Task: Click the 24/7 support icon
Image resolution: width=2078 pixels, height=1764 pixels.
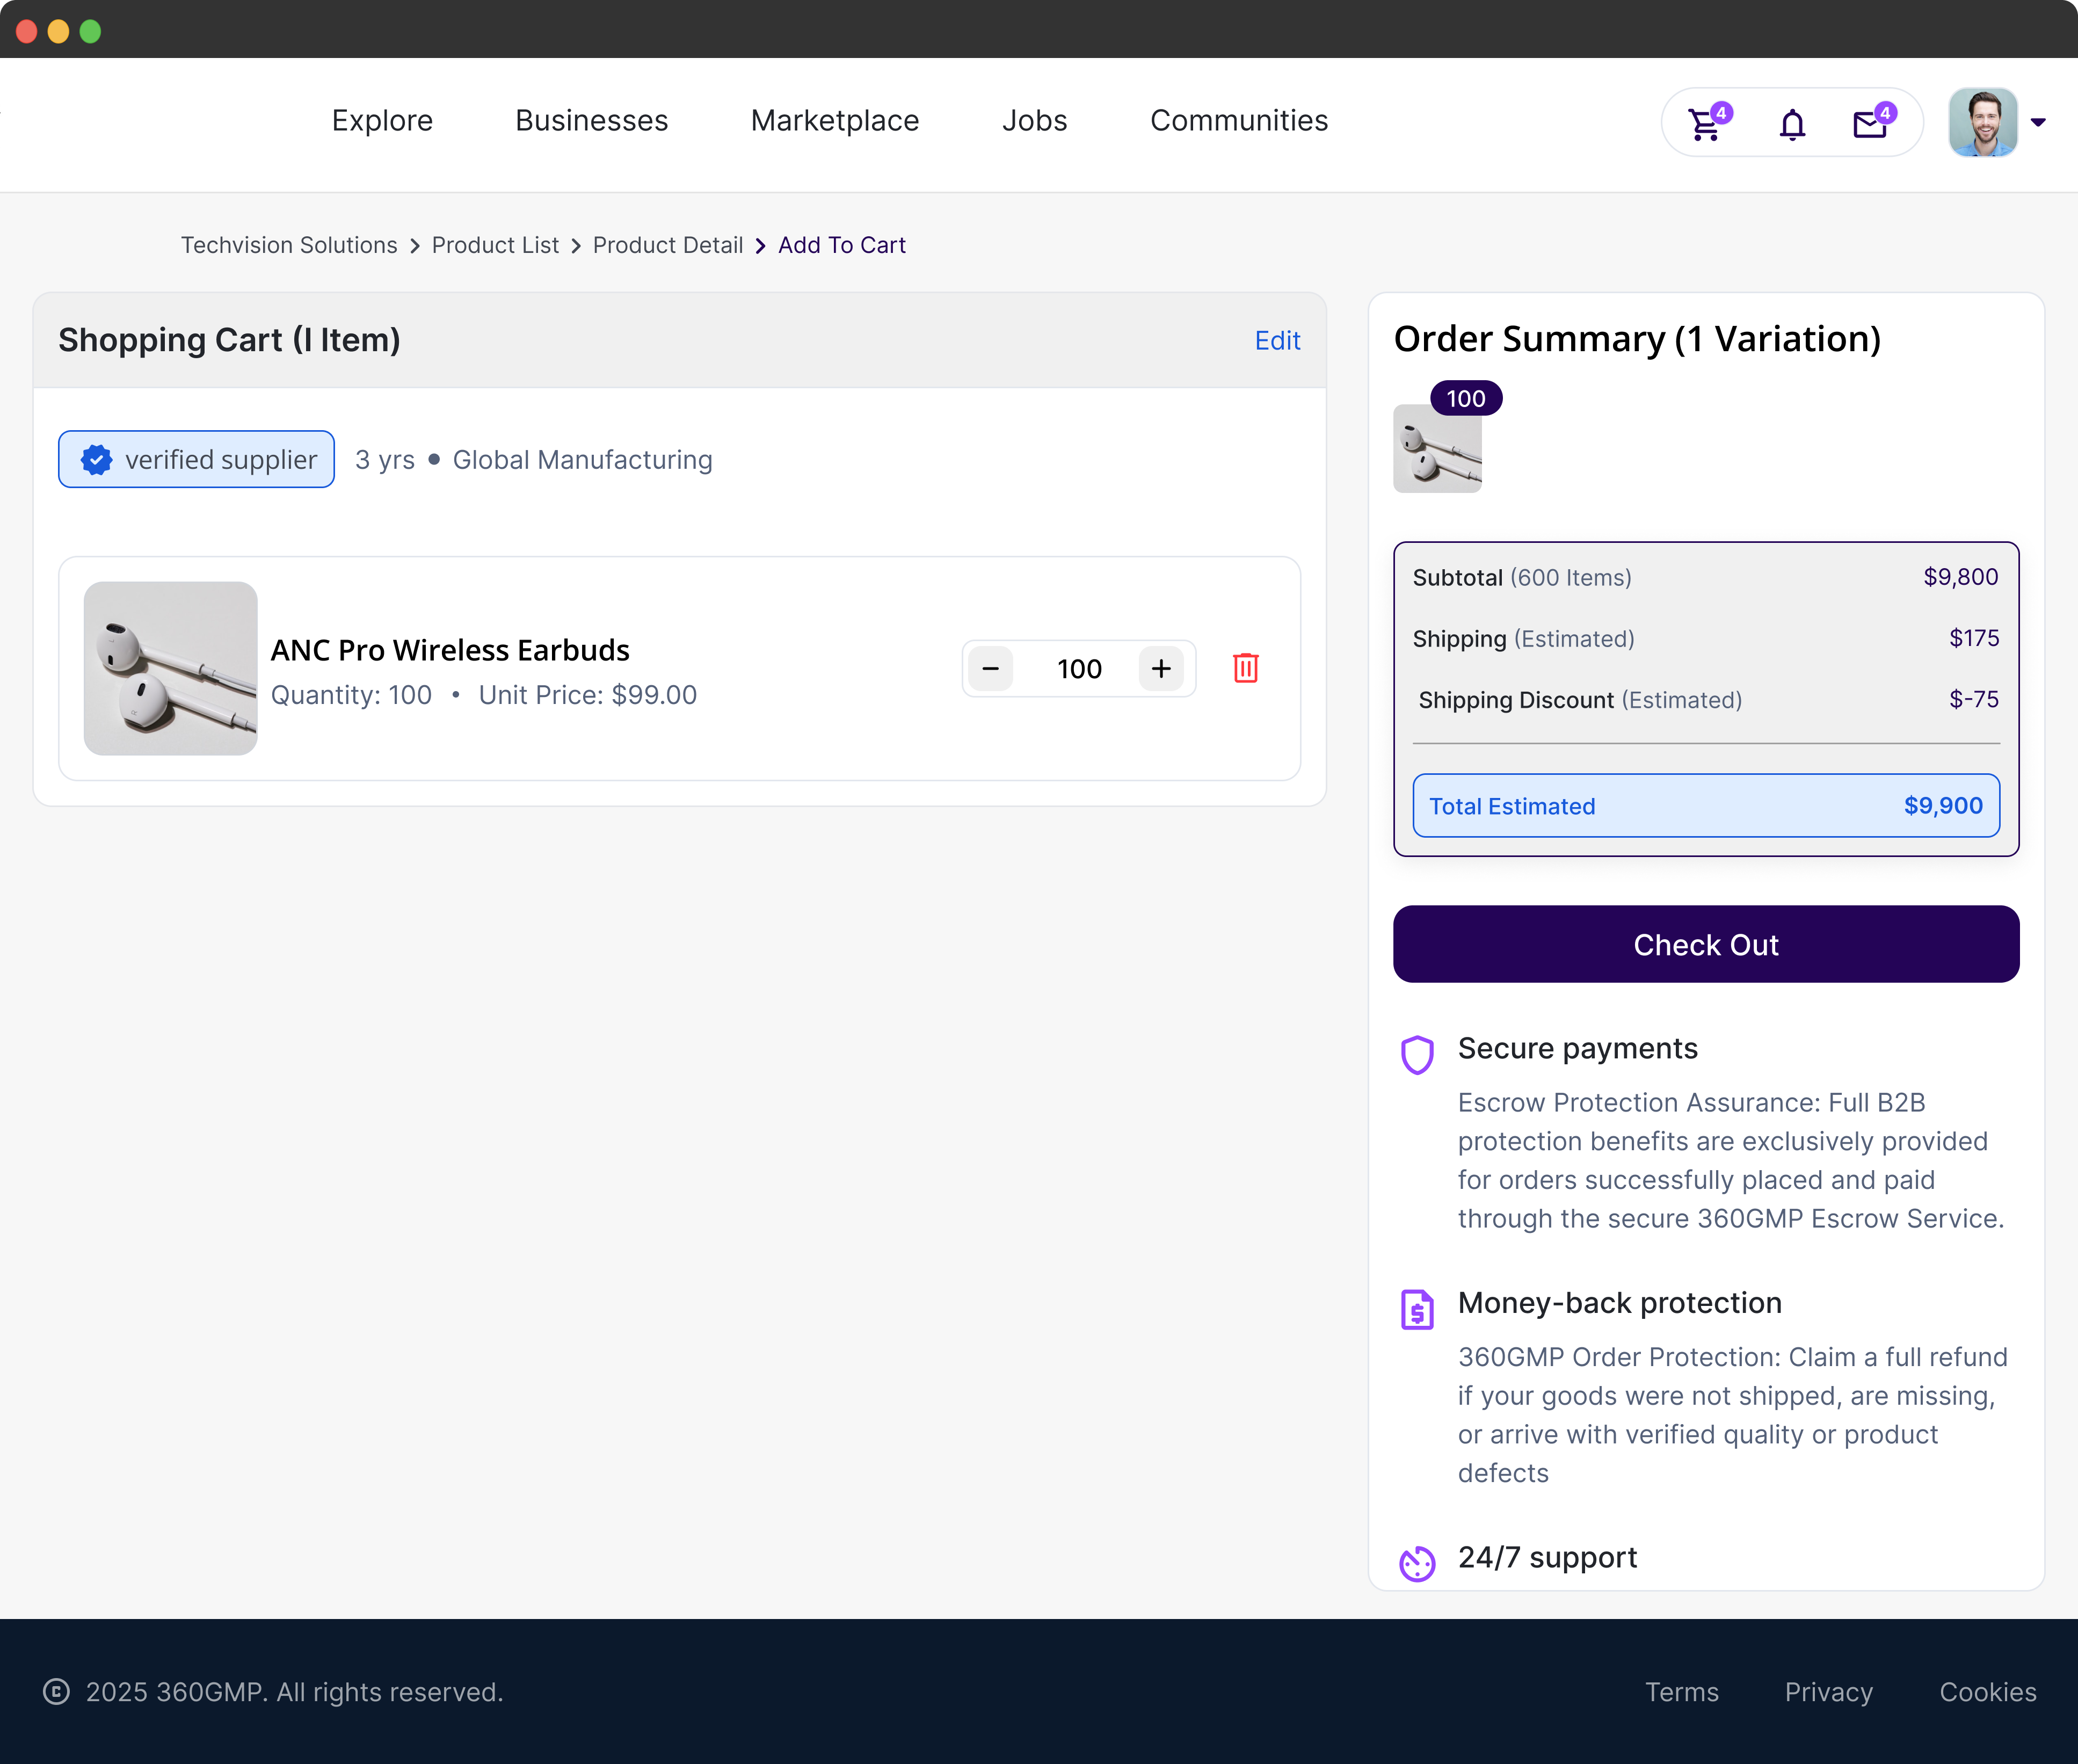Action: 1416,1563
